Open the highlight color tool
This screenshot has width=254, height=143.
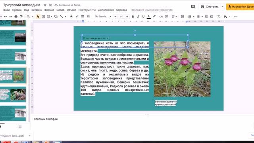pyautogui.click(x=154, y=17)
